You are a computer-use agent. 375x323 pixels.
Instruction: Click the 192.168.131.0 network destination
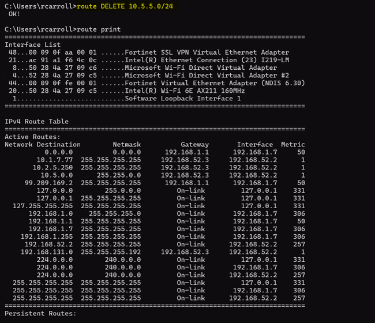tap(47, 252)
